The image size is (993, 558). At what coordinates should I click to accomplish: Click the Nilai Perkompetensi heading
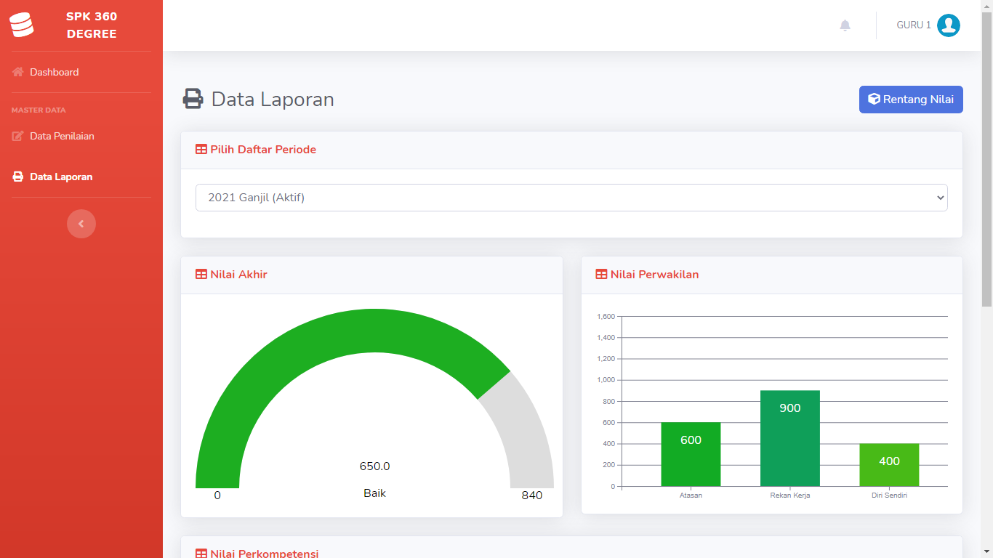pos(265,554)
